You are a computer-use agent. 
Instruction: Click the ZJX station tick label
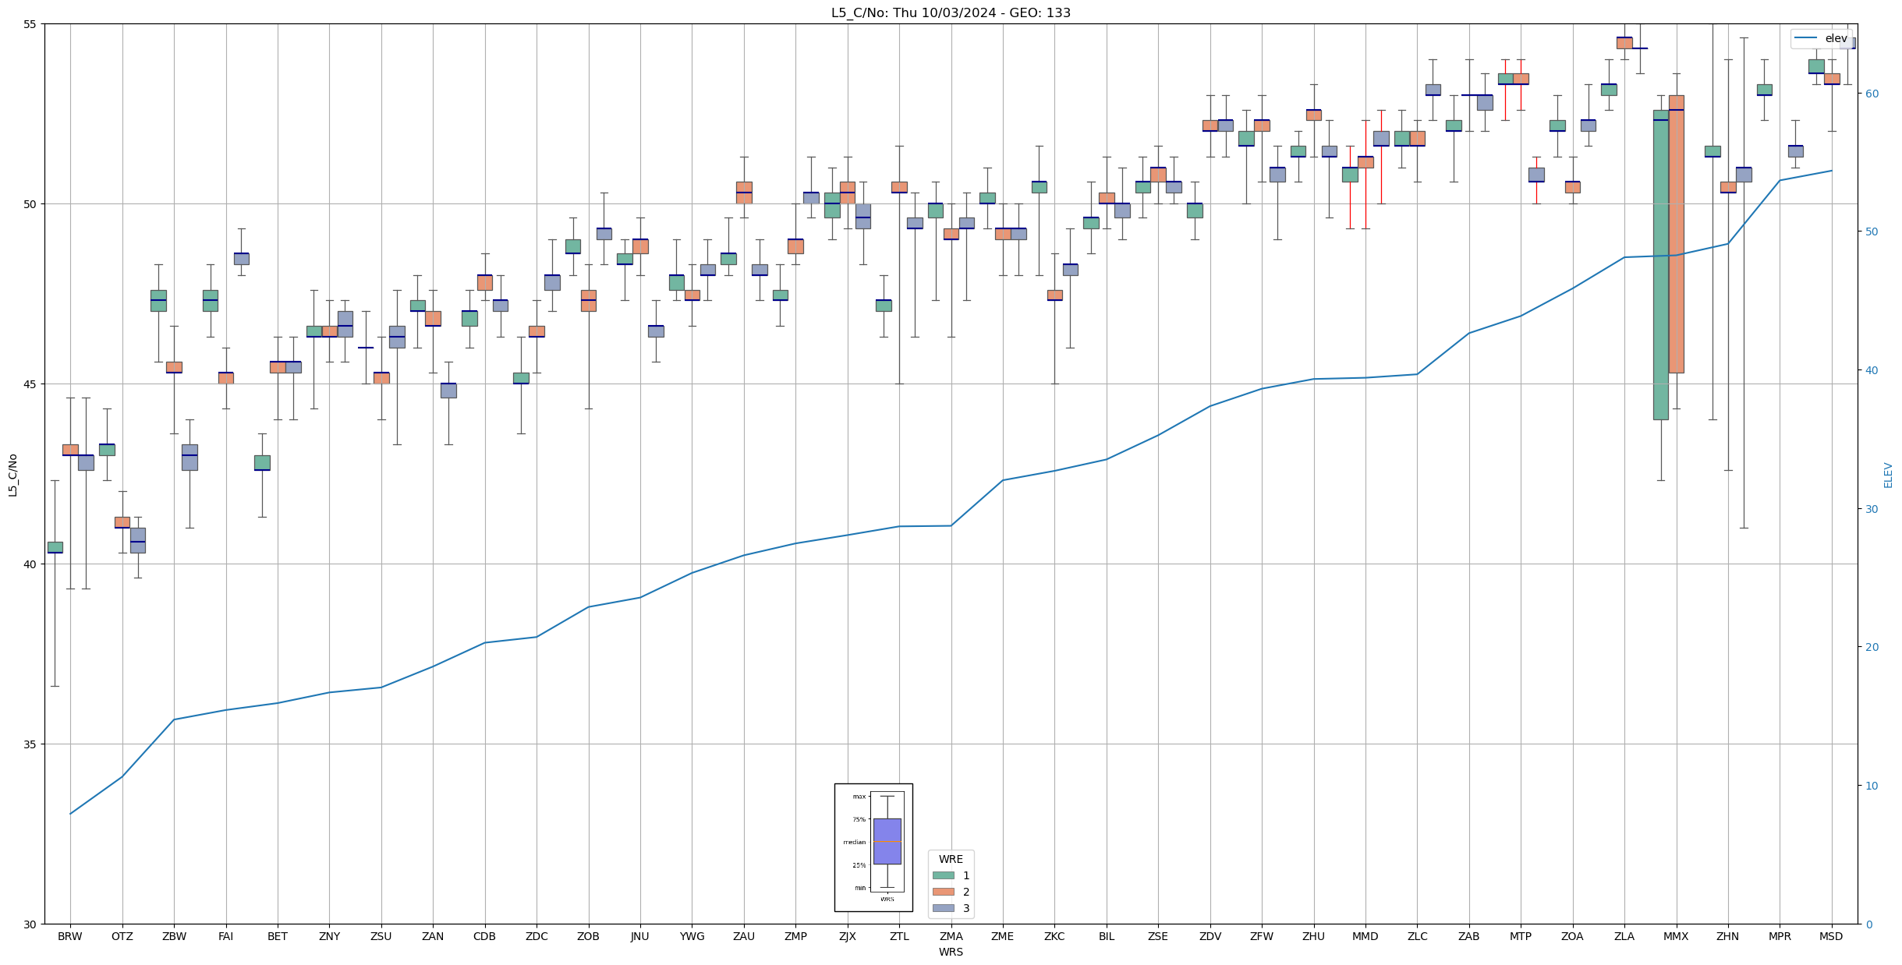[847, 936]
